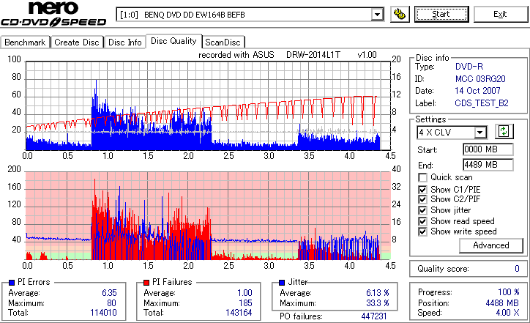
Task: Click the PI Failures maximum 185
Action: pyautogui.click(x=245, y=303)
